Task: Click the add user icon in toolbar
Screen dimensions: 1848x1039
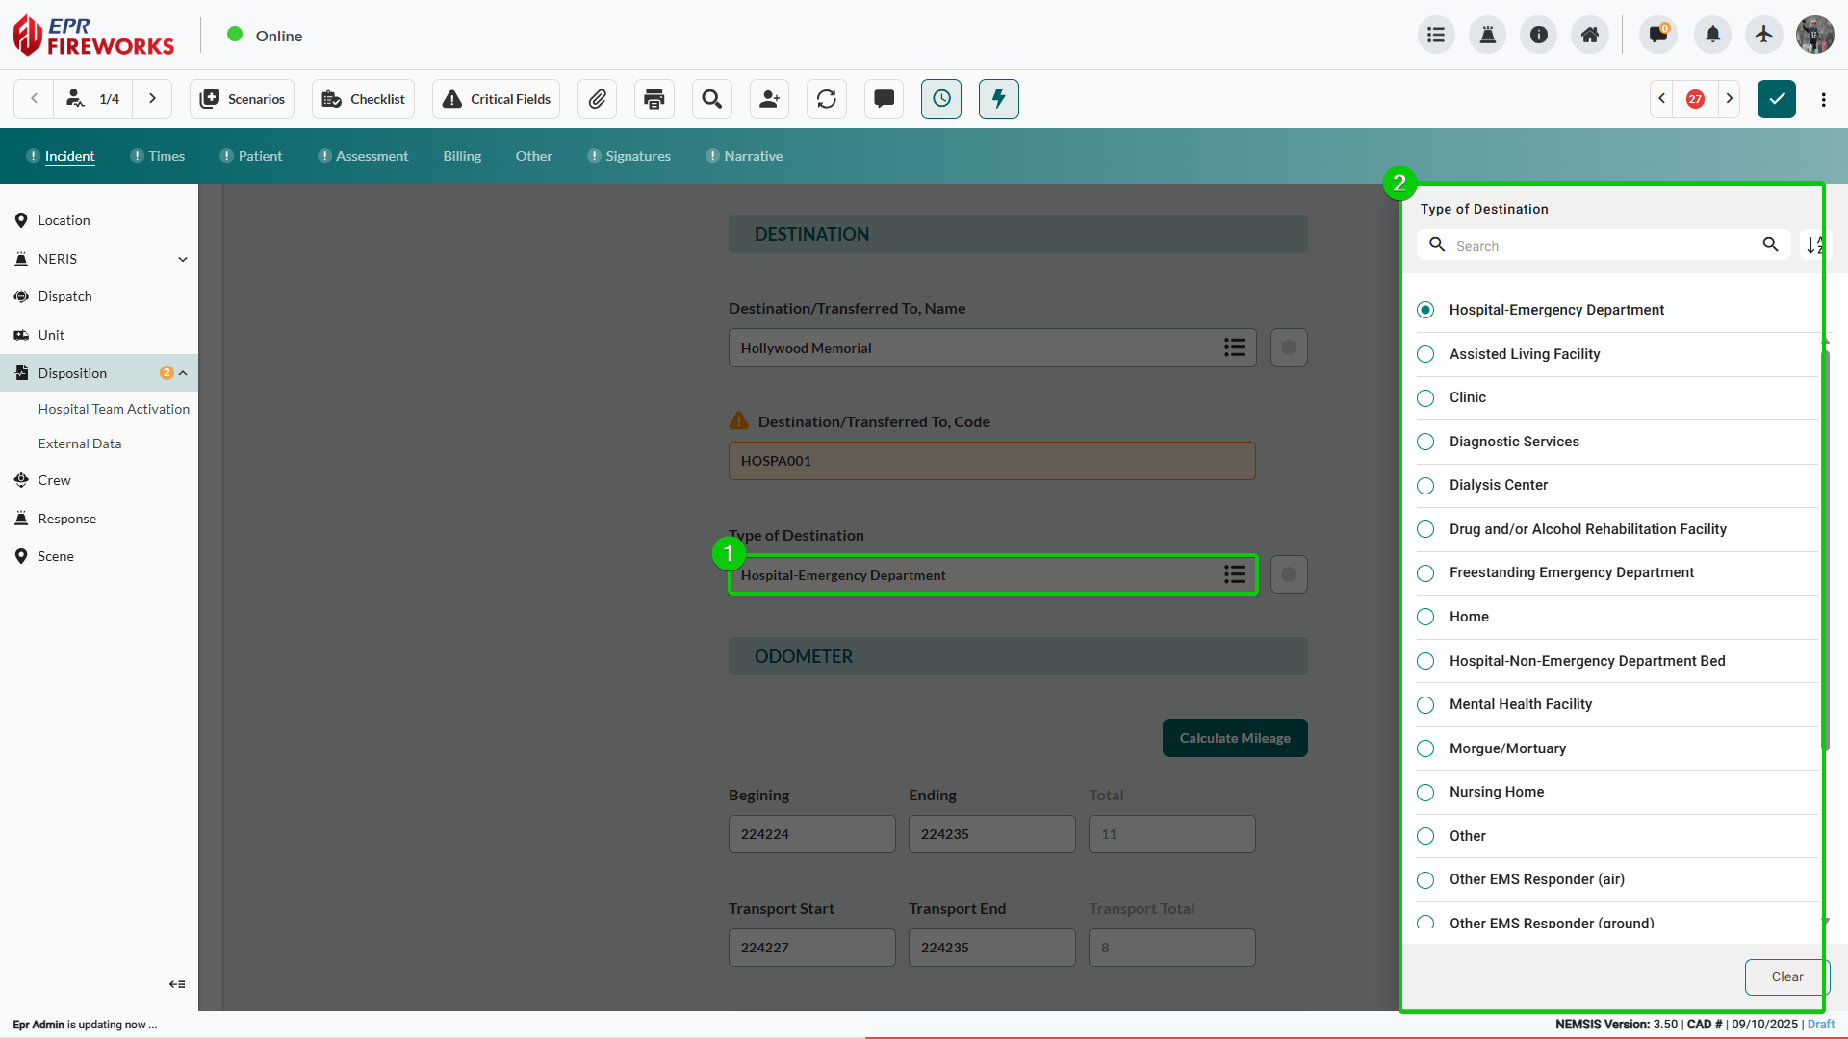Action: point(769,99)
